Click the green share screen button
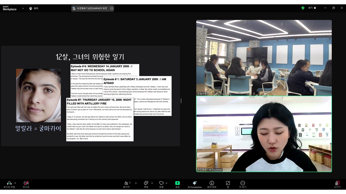Screen dimensions: 346x194 point(177,183)
